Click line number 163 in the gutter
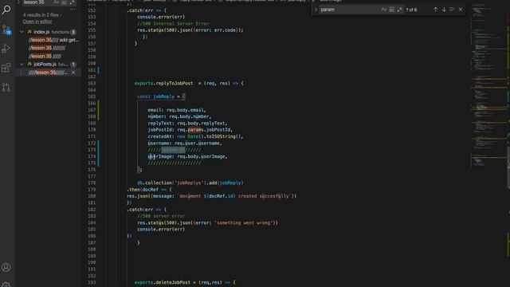 pyautogui.click(x=92, y=83)
